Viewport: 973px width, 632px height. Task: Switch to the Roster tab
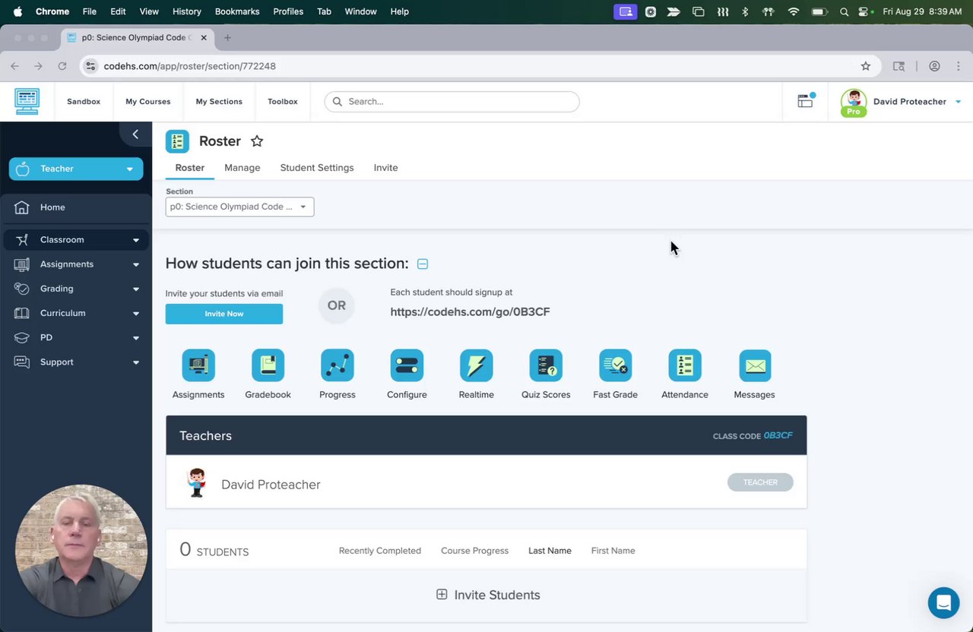(x=190, y=168)
